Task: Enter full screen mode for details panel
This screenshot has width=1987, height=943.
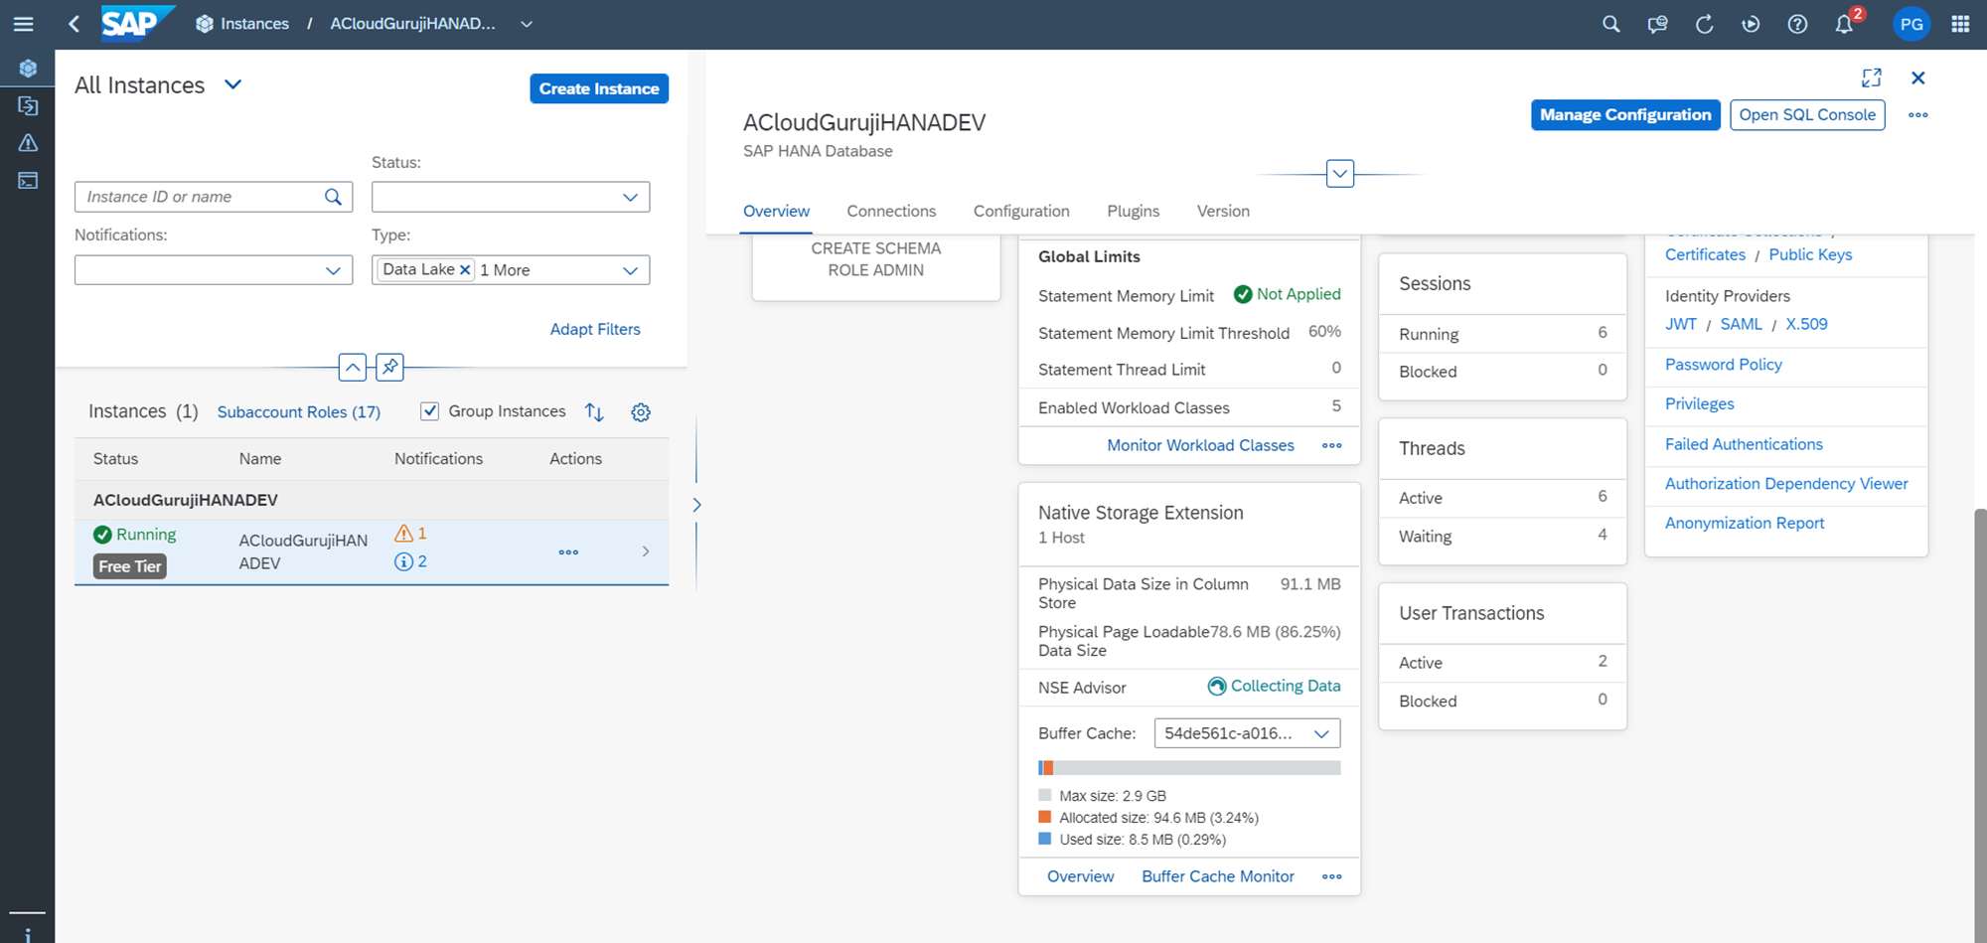Action: [x=1871, y=78]
